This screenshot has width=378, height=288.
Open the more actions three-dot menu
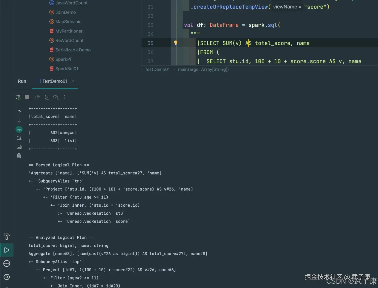click(x=64, y=97)
